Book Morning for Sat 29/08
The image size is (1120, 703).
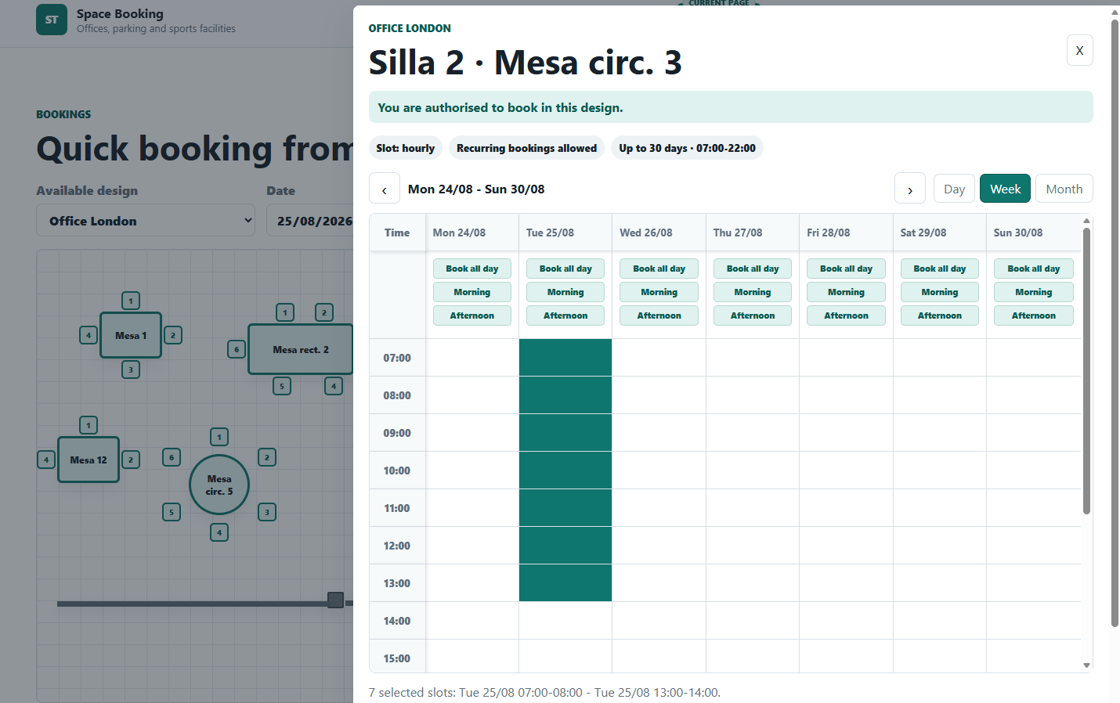click(940, 292)
